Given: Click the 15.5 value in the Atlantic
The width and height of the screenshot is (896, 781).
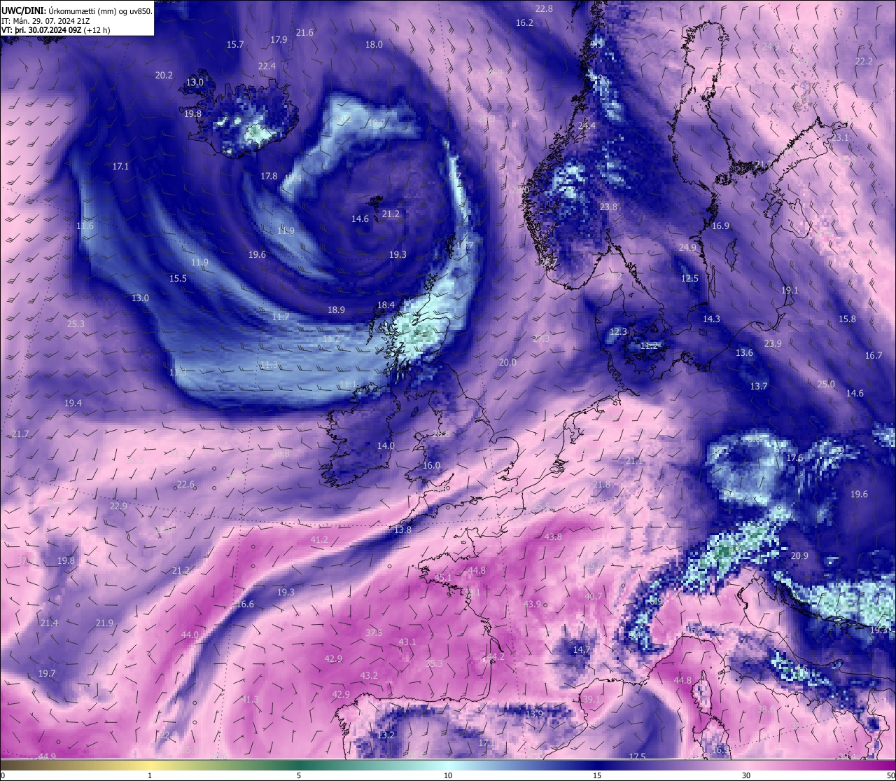Looking at the screenshot, I should click(178, 279).
